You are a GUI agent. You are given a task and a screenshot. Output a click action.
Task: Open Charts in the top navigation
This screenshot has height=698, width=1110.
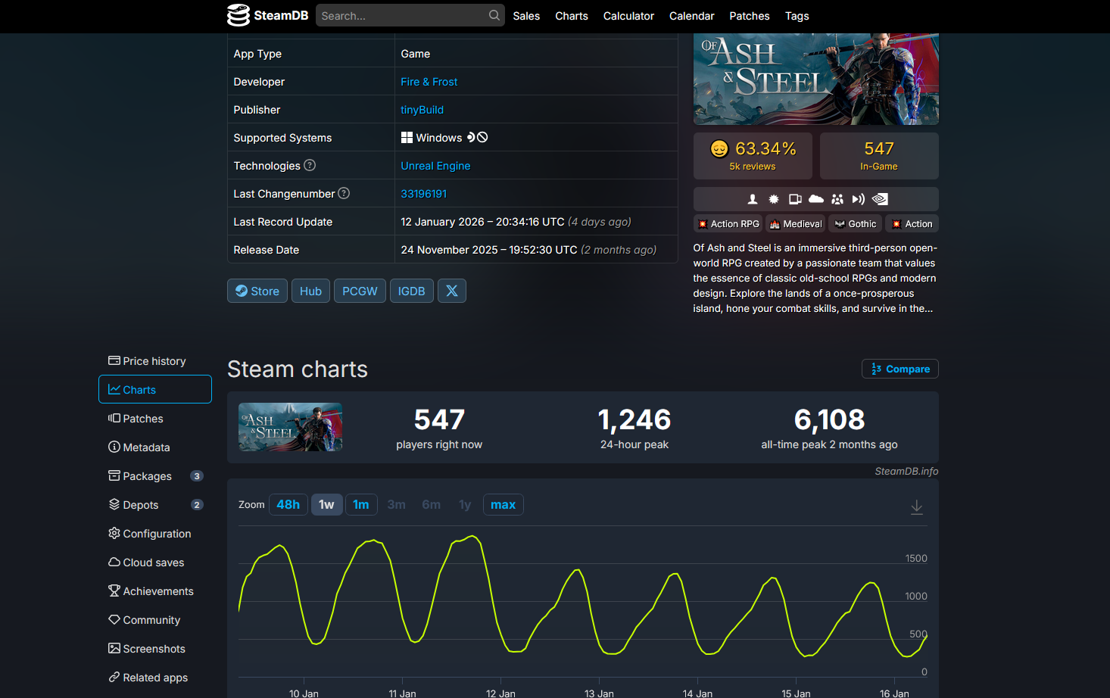[572, 16]
